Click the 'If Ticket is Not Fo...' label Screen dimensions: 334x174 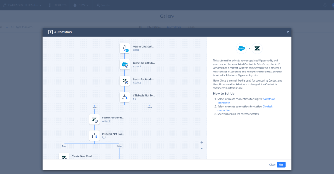[144, 95]
